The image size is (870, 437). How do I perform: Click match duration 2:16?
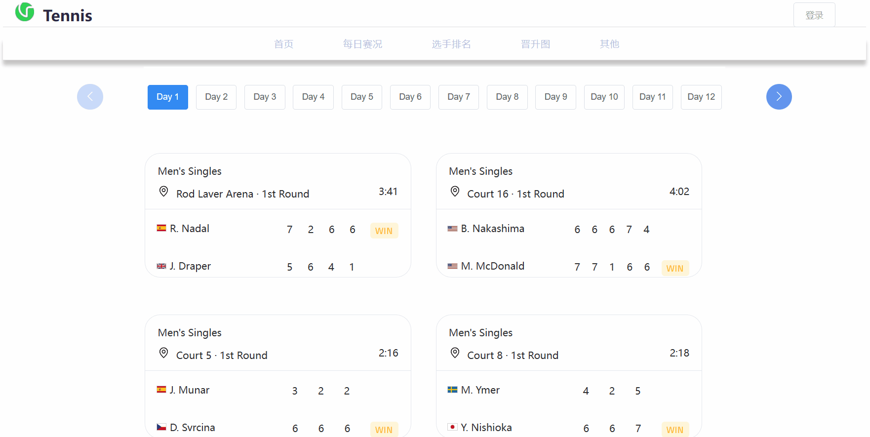389,353
